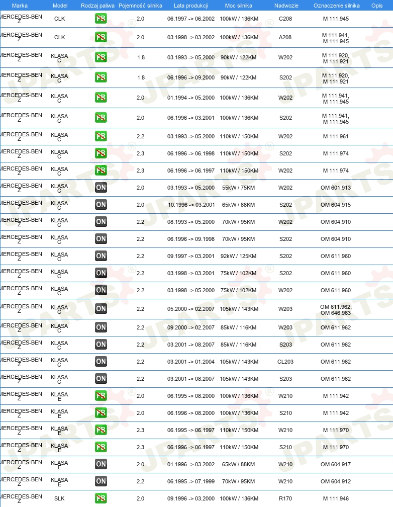Click PB icon in row dated 06.1995 -> 08.2000
The image size is (393, 507).
tap(101, 396)
